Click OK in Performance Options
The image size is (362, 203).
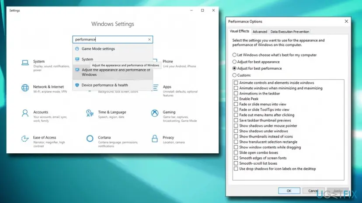[x=289, y=191]
